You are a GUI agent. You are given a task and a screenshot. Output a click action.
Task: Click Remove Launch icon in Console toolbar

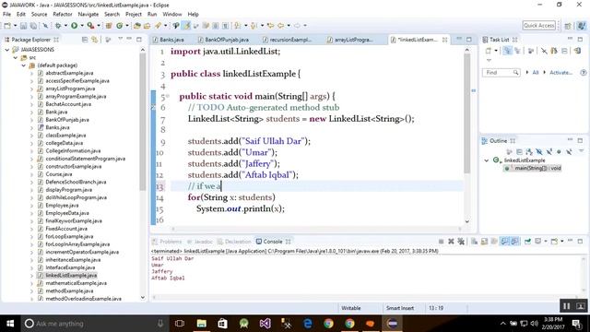pyautogui.click(x=451, y=242)
